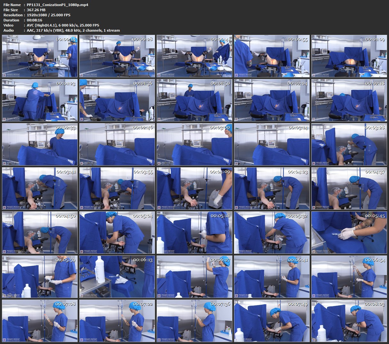
Task: Open the thumbnail marked 00:06:13
Action: 117,277
